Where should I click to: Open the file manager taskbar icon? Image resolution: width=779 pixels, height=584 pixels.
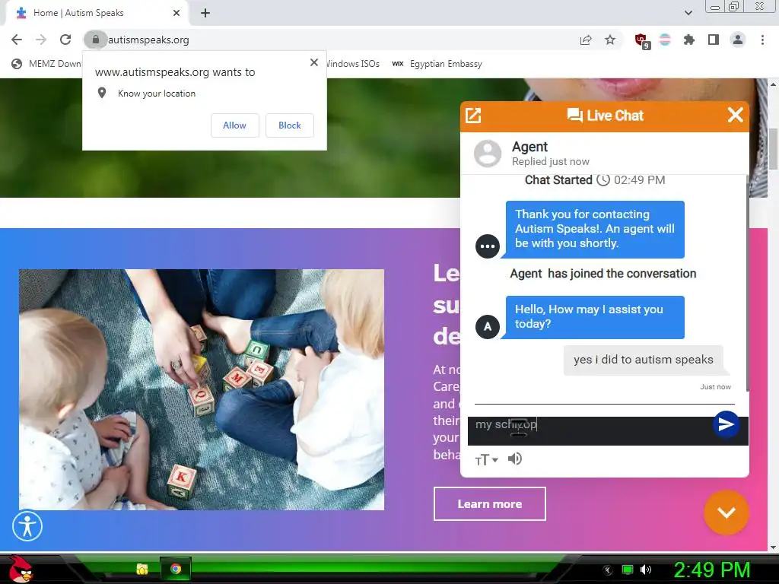click(x=142, y=569)
